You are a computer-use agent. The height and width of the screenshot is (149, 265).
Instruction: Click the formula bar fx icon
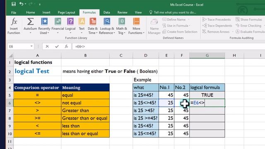66,46
